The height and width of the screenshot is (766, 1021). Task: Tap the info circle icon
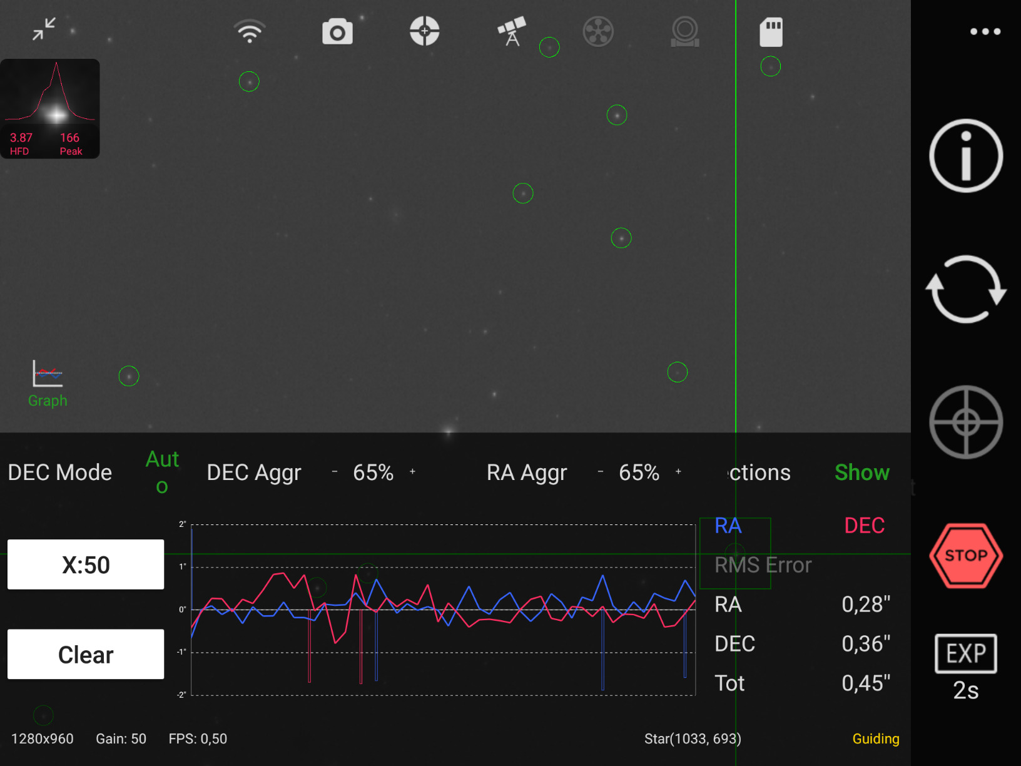(x=966, y=155)
